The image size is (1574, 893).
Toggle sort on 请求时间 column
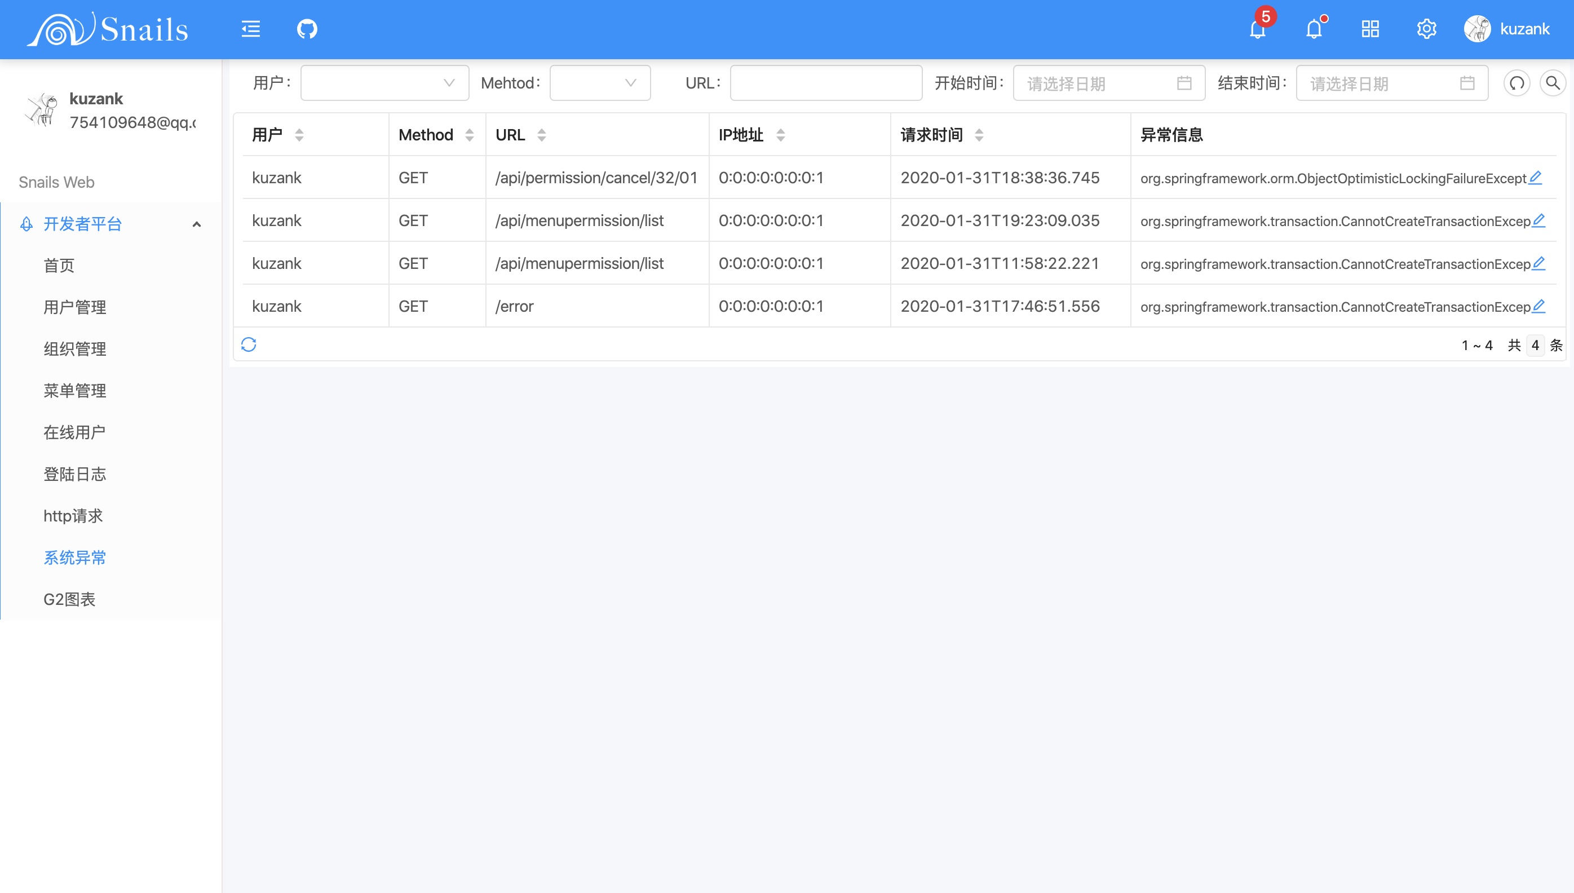point(979,135)
